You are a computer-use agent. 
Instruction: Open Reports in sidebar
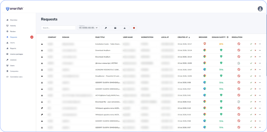13,48
